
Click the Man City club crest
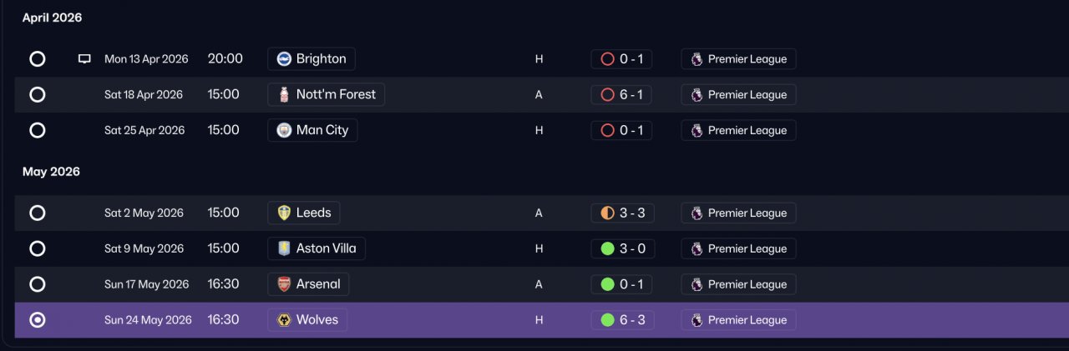(284, 131)
